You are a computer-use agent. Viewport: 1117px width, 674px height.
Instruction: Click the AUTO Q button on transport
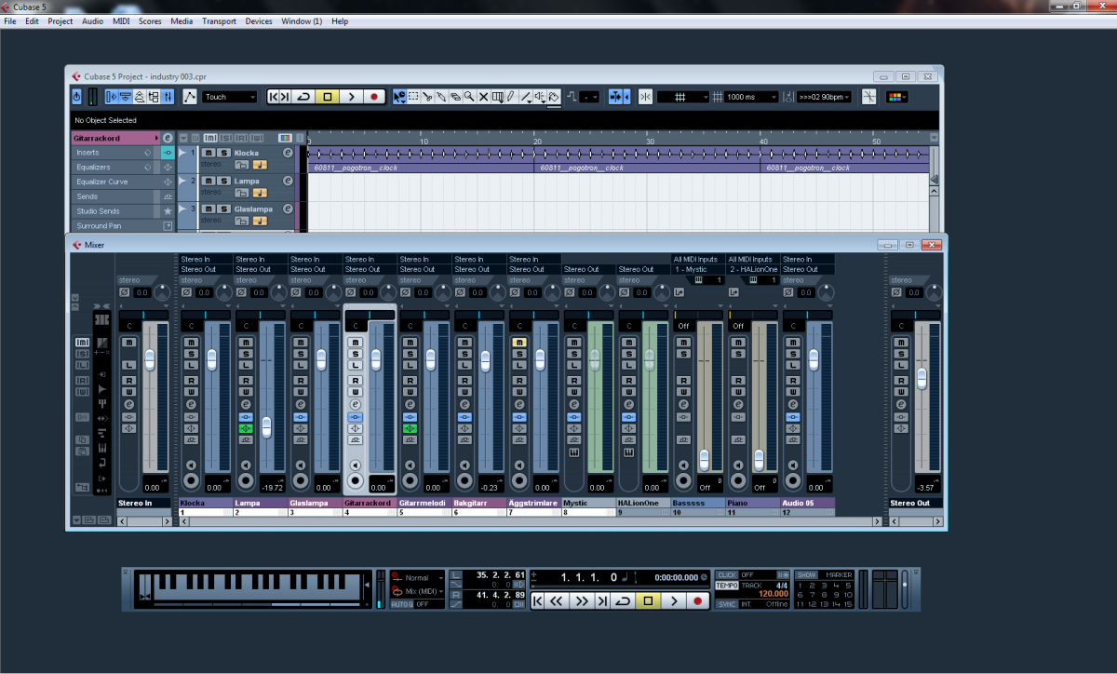click(401, 604)
